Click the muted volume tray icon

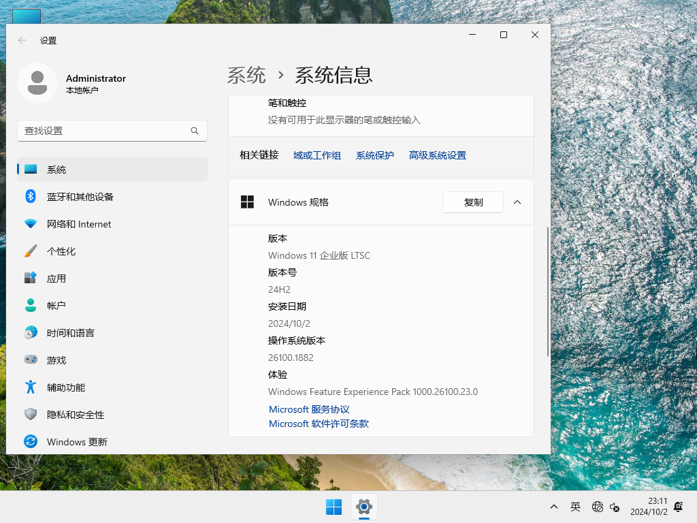coord(615,507)
